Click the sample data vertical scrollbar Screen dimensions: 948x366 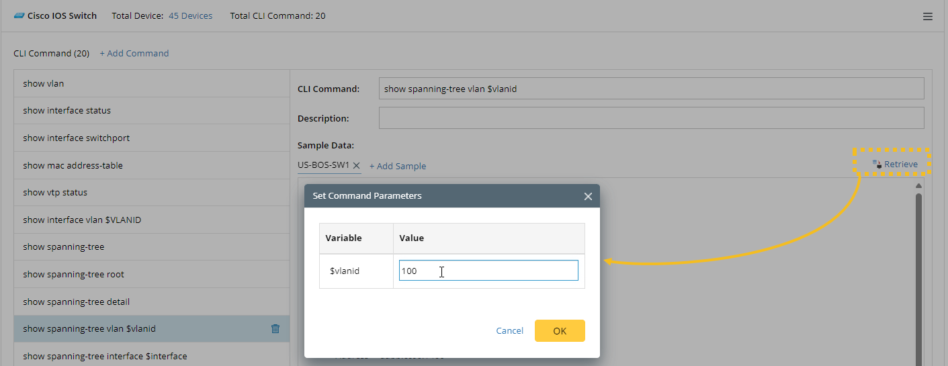point(918,269)
